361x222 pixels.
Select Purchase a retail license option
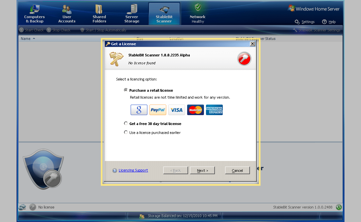tap(126, 90)
